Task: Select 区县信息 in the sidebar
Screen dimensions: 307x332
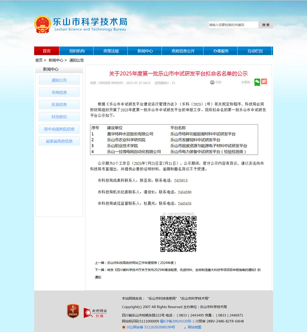Action: (59, 105)
